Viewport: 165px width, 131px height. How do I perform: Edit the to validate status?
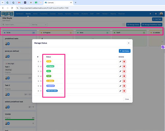pyautogui.click(x=120, y=81)
